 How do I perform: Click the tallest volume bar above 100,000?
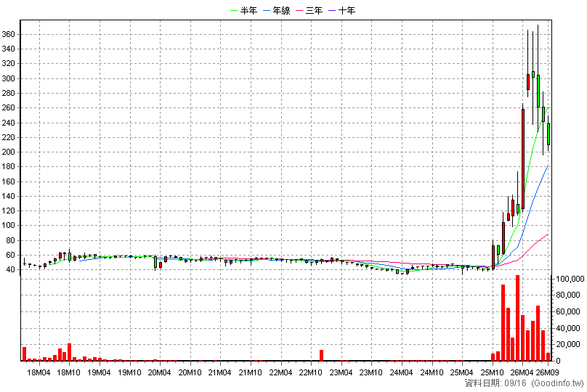[518, 318]
